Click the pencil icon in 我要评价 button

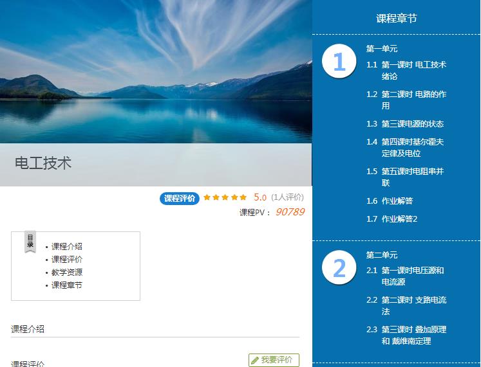point(255,361)
